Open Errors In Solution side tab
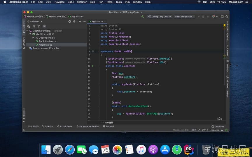This screenshot has height=157, width=252. coord(228,31)
